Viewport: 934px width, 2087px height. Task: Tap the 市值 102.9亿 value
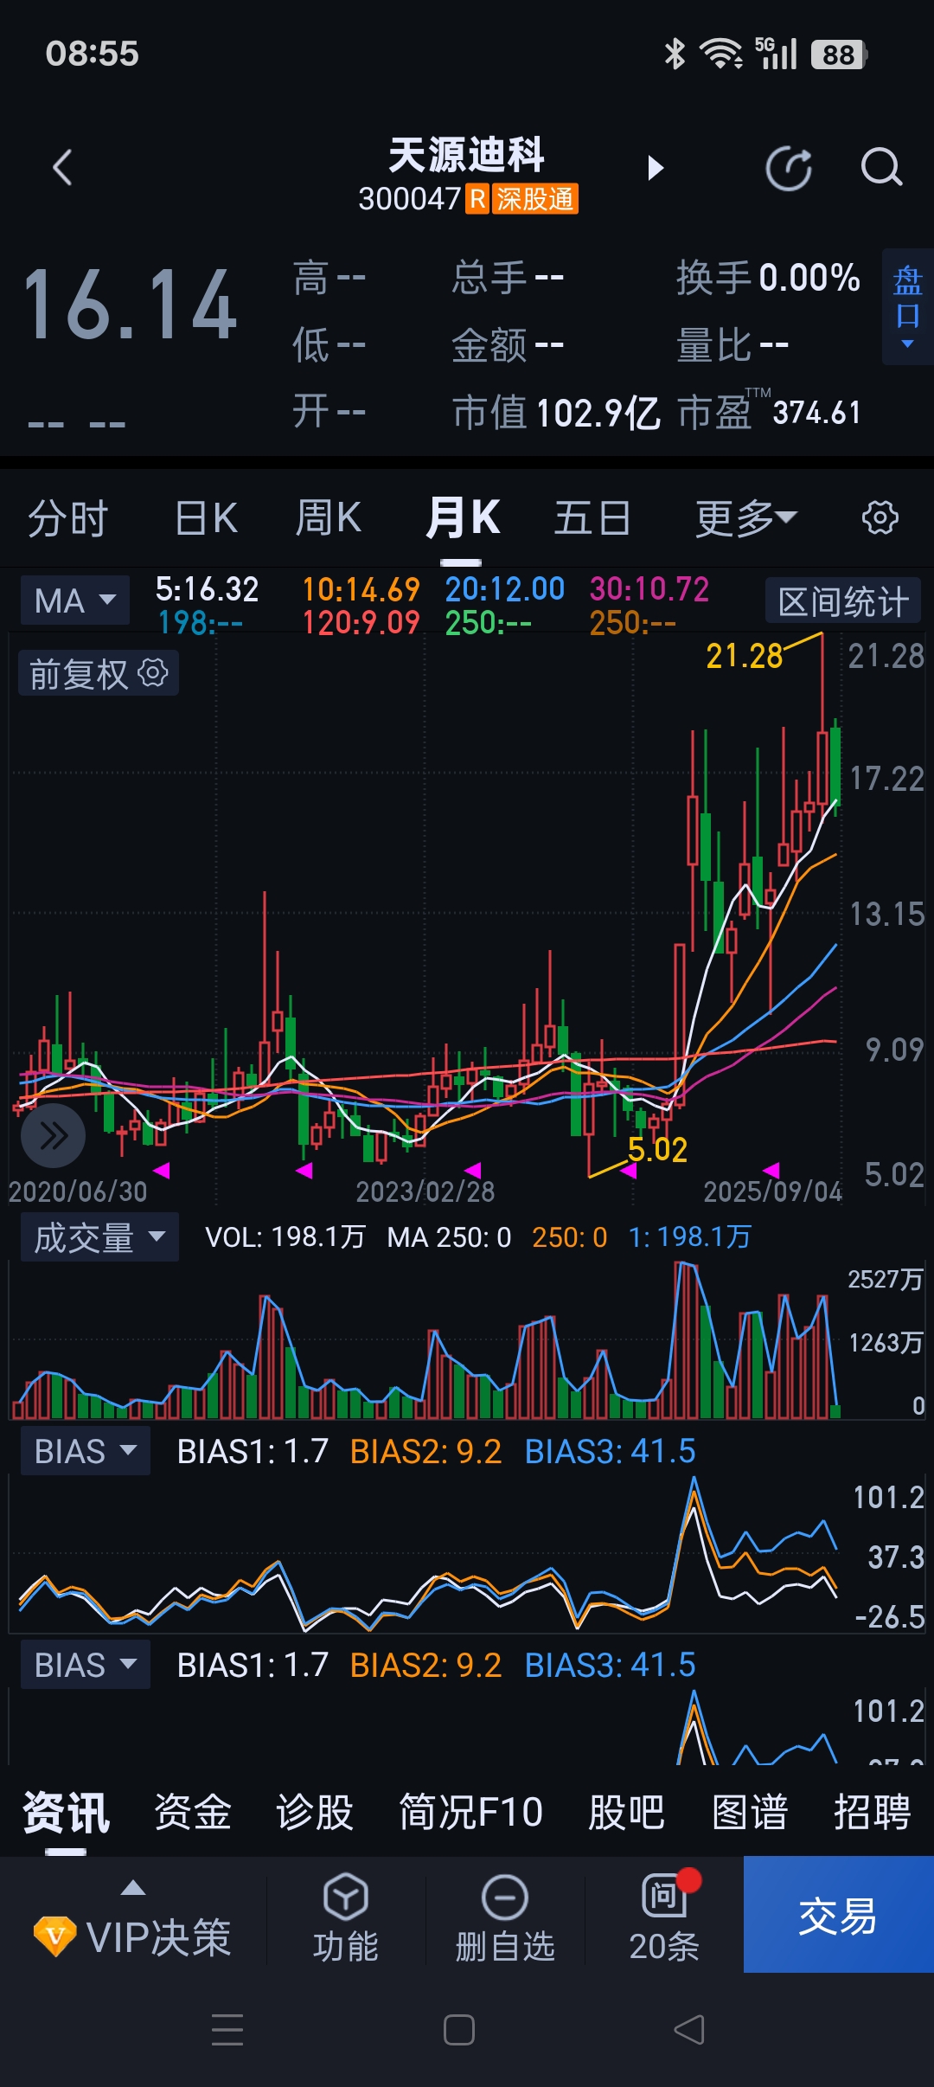556,413
